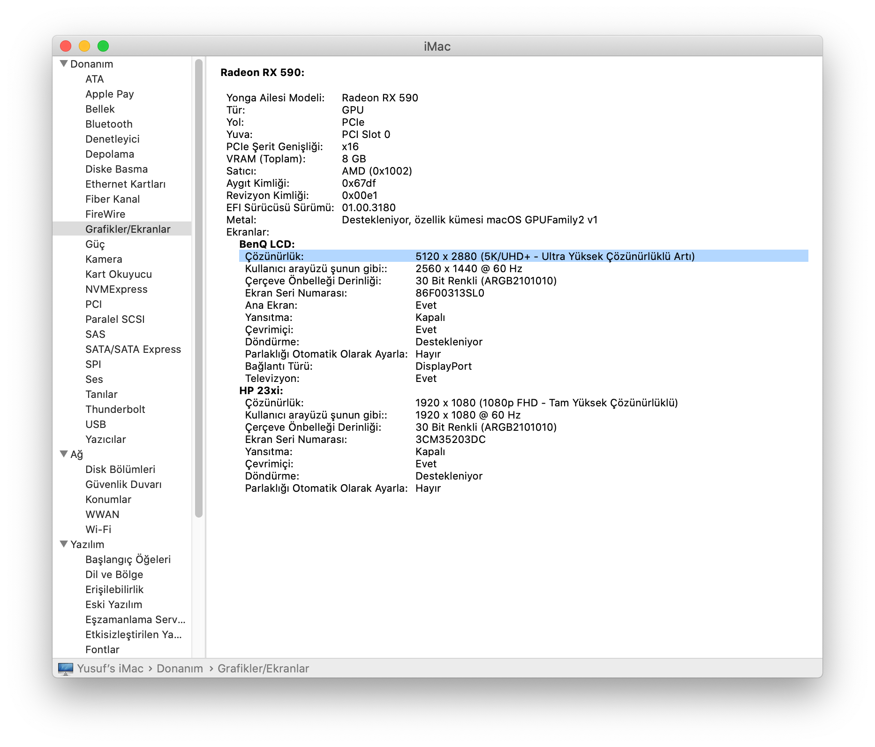The height and width of the screenshot is (747, 875).
Task: Click Yusuf's iMac in the path bar
Action: tap(110, 669)
